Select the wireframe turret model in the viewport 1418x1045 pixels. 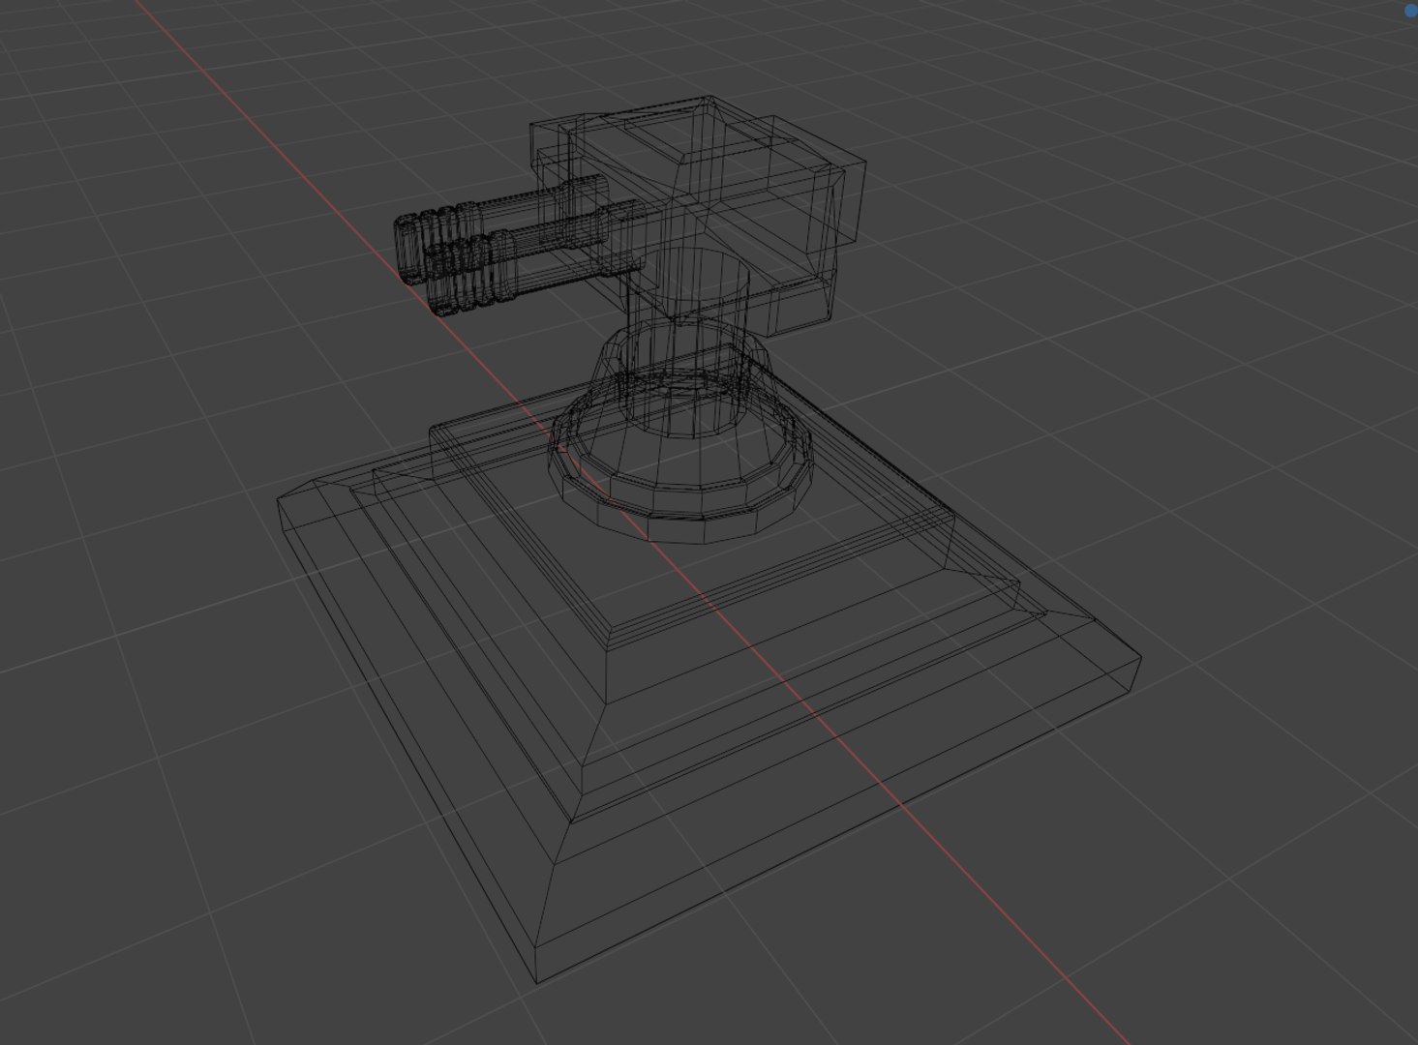point(709,539)
